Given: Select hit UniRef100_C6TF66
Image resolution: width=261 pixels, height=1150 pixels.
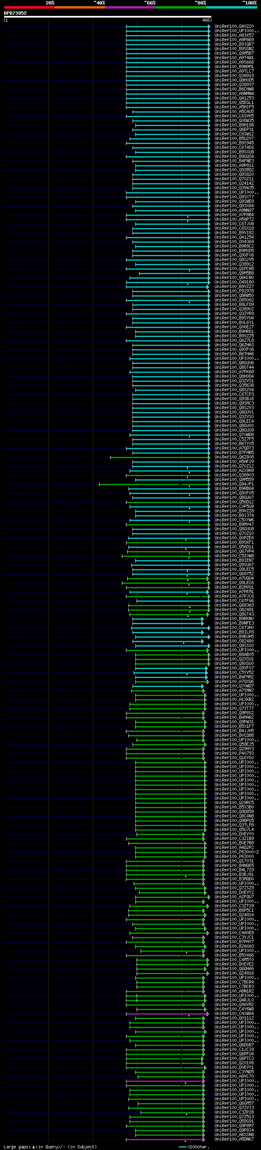Looking at the screenshot, I should pyautogui.click(x=234, y=601).
